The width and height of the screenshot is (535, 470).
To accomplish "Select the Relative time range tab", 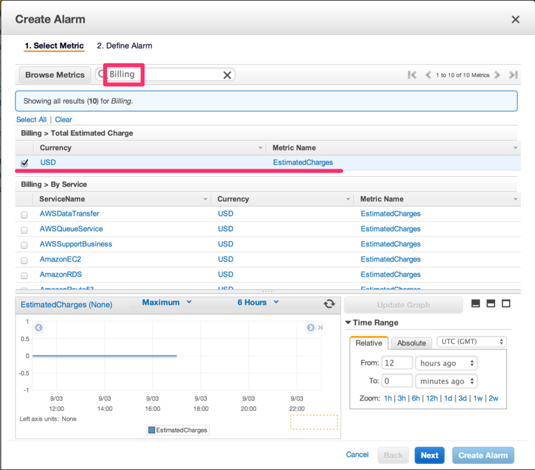I will [369, 343].
